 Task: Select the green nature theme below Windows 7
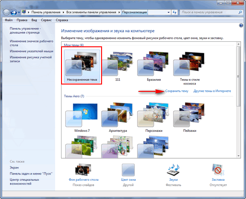pyautogui.click(x=82, y=147)
